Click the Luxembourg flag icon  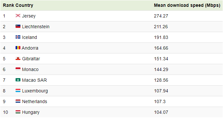tap(18, 90)
